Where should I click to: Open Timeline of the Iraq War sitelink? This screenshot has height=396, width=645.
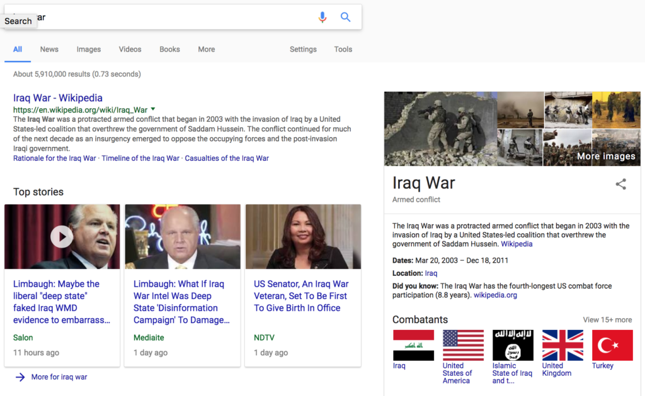[140, 158]
